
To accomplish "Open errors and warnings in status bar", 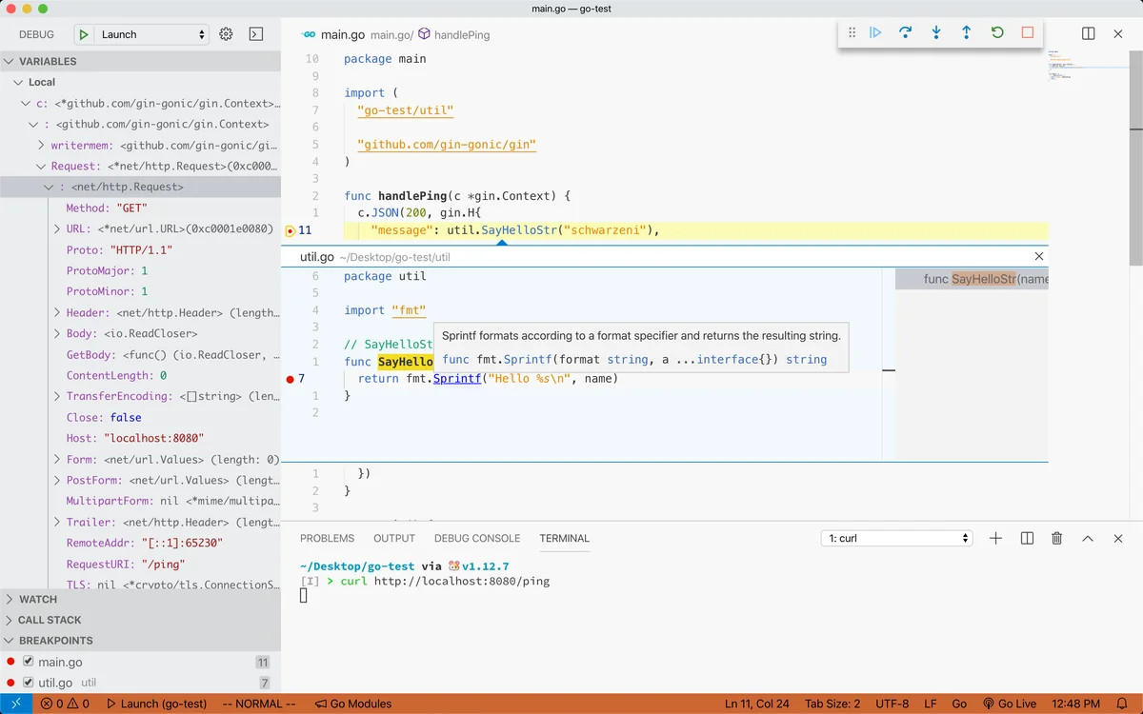I will [x=65, y=704].
